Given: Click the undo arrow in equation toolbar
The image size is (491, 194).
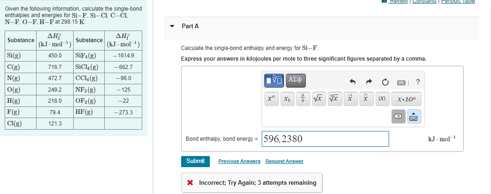Looking at the screenshot, I should 353,82.
